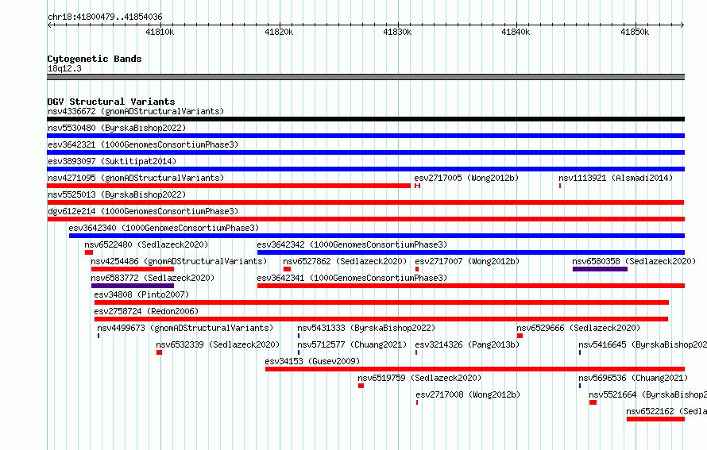Click the nsv5696536 (Chuang2021) label
The image size is (707, 450).
(x=633, y=378)
